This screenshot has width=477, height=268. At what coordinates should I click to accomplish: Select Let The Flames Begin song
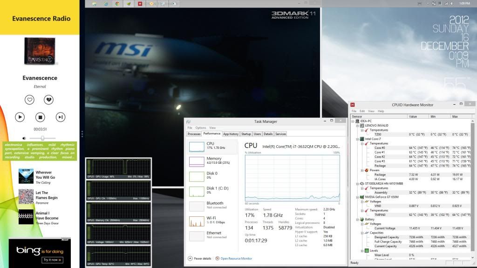click(x=38, y=197)
